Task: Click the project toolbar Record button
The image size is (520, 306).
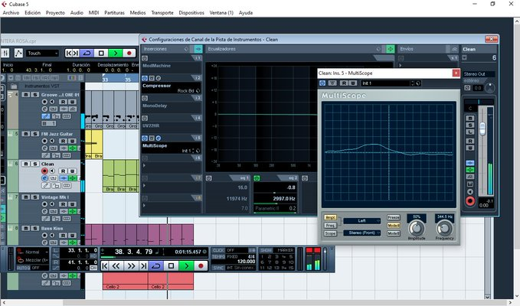Action: [x=129, y=53]
